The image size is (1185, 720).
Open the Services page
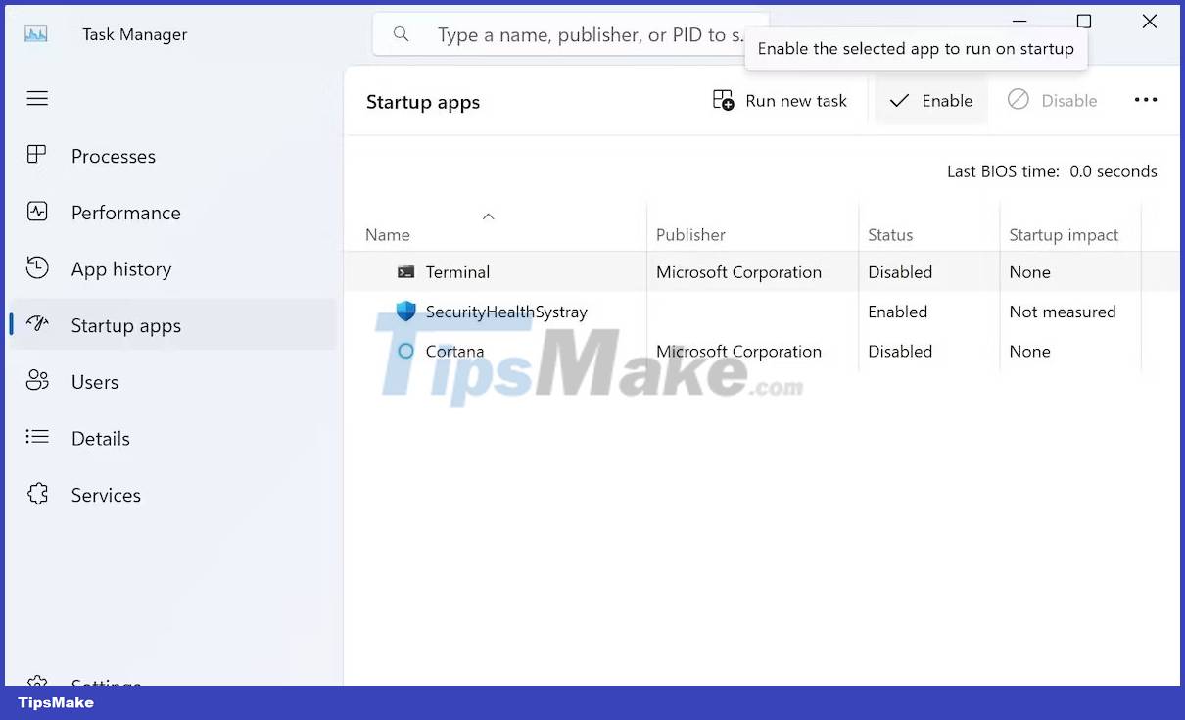point(106,495)
